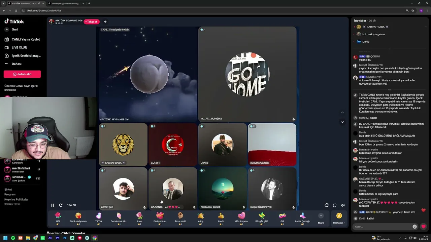Pause the live stream
The height and width of the screenshot is (242, 431).
point(53,205)
